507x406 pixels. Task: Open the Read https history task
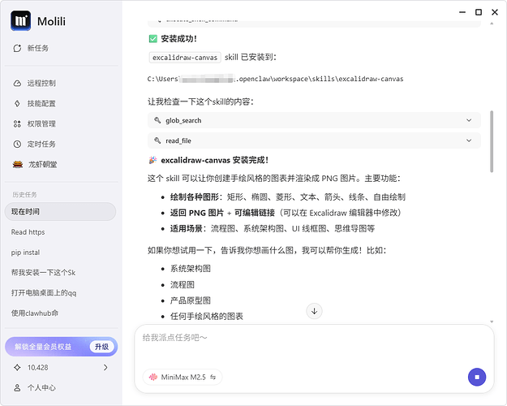pos(28,232)
